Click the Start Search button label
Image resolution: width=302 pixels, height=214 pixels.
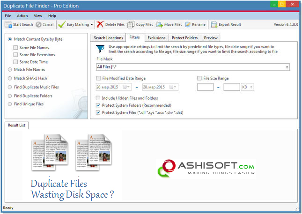[x=23, y=25]
